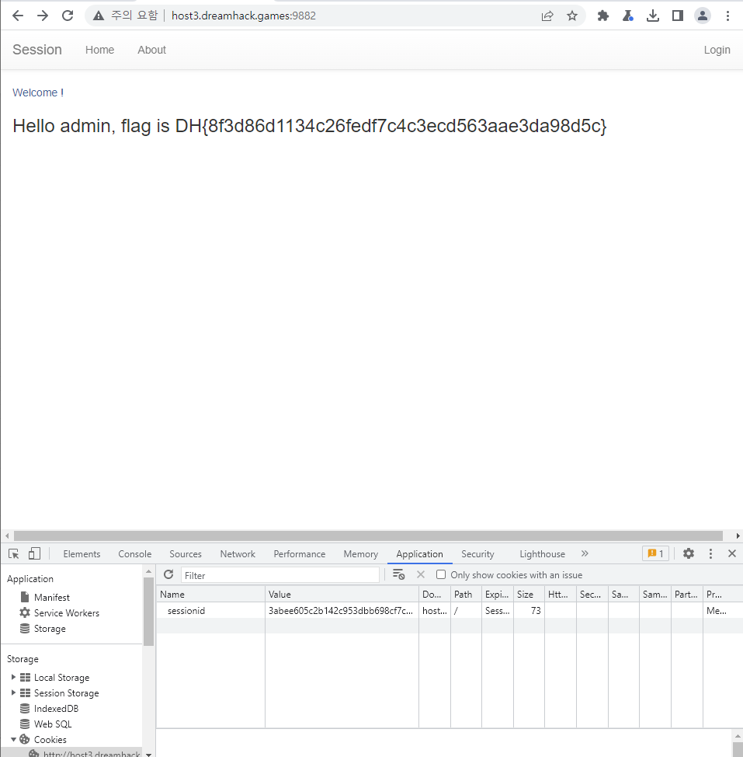Close the DevTools panel

click(x=732, y=553)
